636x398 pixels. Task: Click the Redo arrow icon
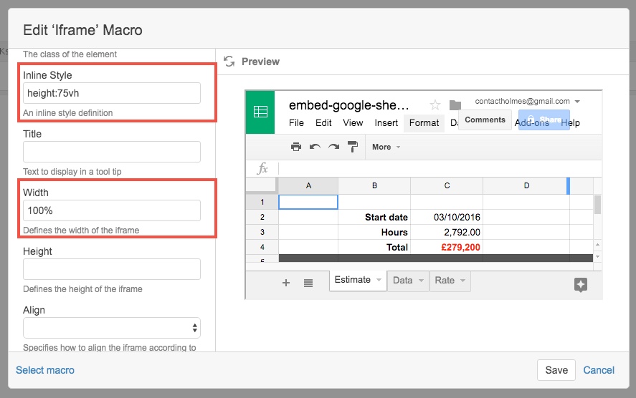(333, 147)
